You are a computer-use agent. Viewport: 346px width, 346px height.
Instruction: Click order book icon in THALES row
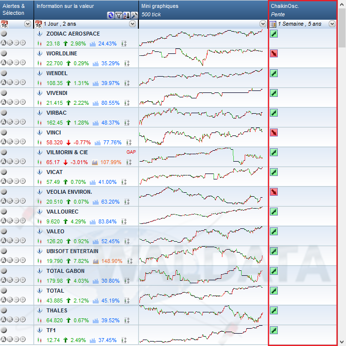tap(127, 320)
